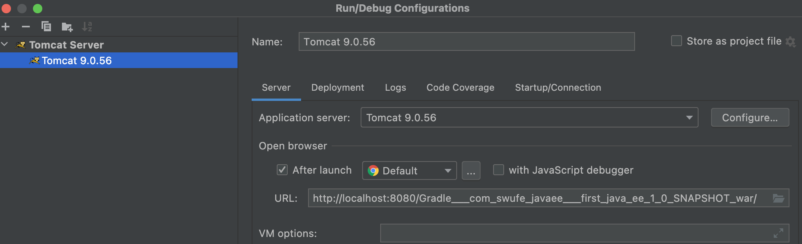Switch to the Deployment tab
Viewport: 802px width, 244px height.
pos(337,88)
